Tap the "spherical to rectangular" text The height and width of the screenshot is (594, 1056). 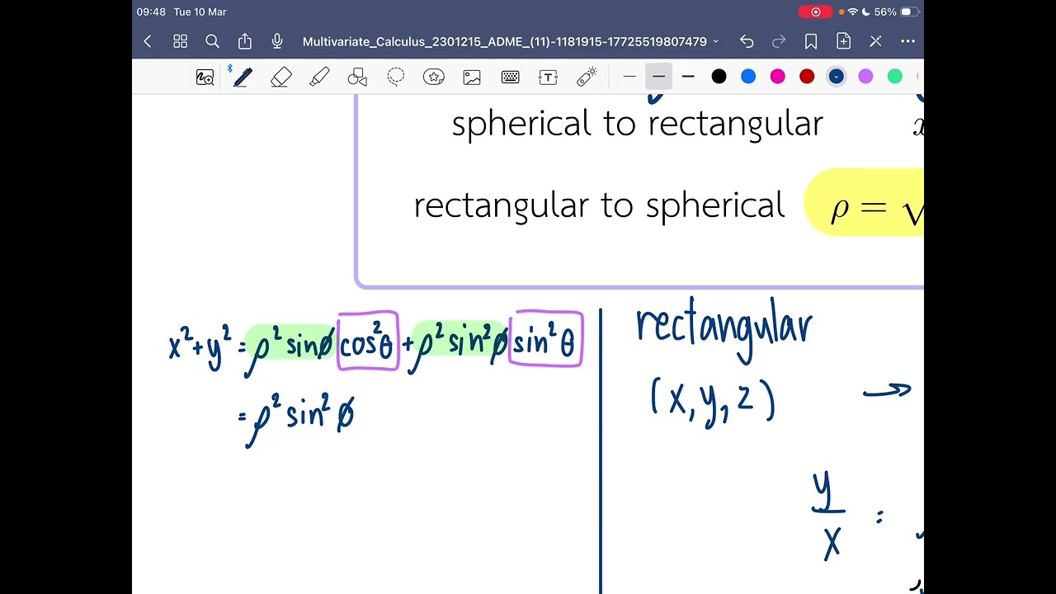638,124
